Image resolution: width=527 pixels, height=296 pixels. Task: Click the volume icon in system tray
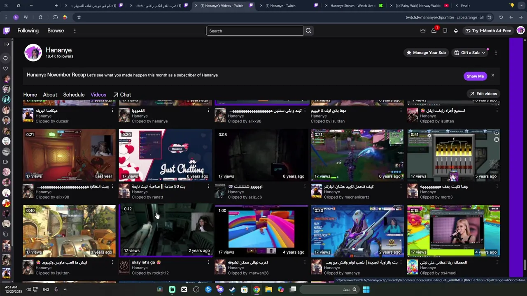[x=28, y=289]
